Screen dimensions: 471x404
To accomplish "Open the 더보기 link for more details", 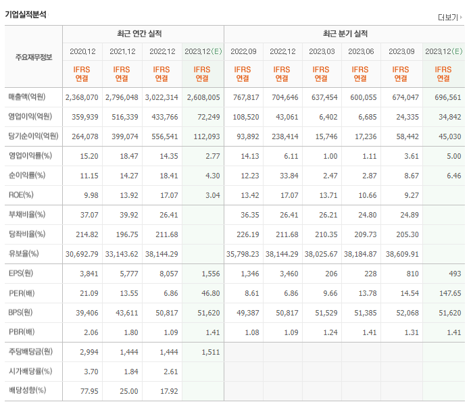I will [447, 18].
